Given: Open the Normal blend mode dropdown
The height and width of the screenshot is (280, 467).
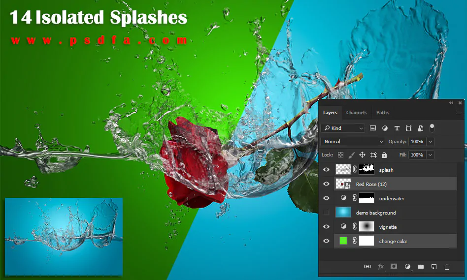Looking at the screenshot, I should 353,142.
